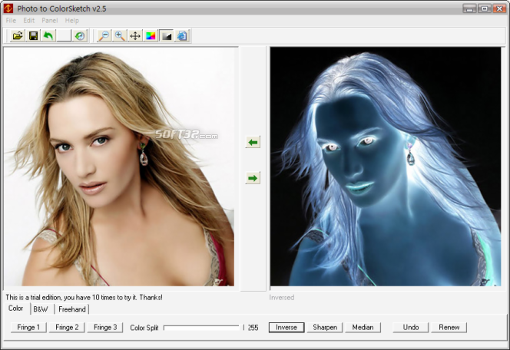Click the Undo button at bottom

(x=411, y=327)
